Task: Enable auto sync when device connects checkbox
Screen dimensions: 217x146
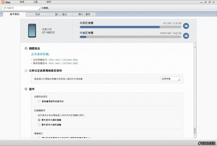Action: point(39,101)
